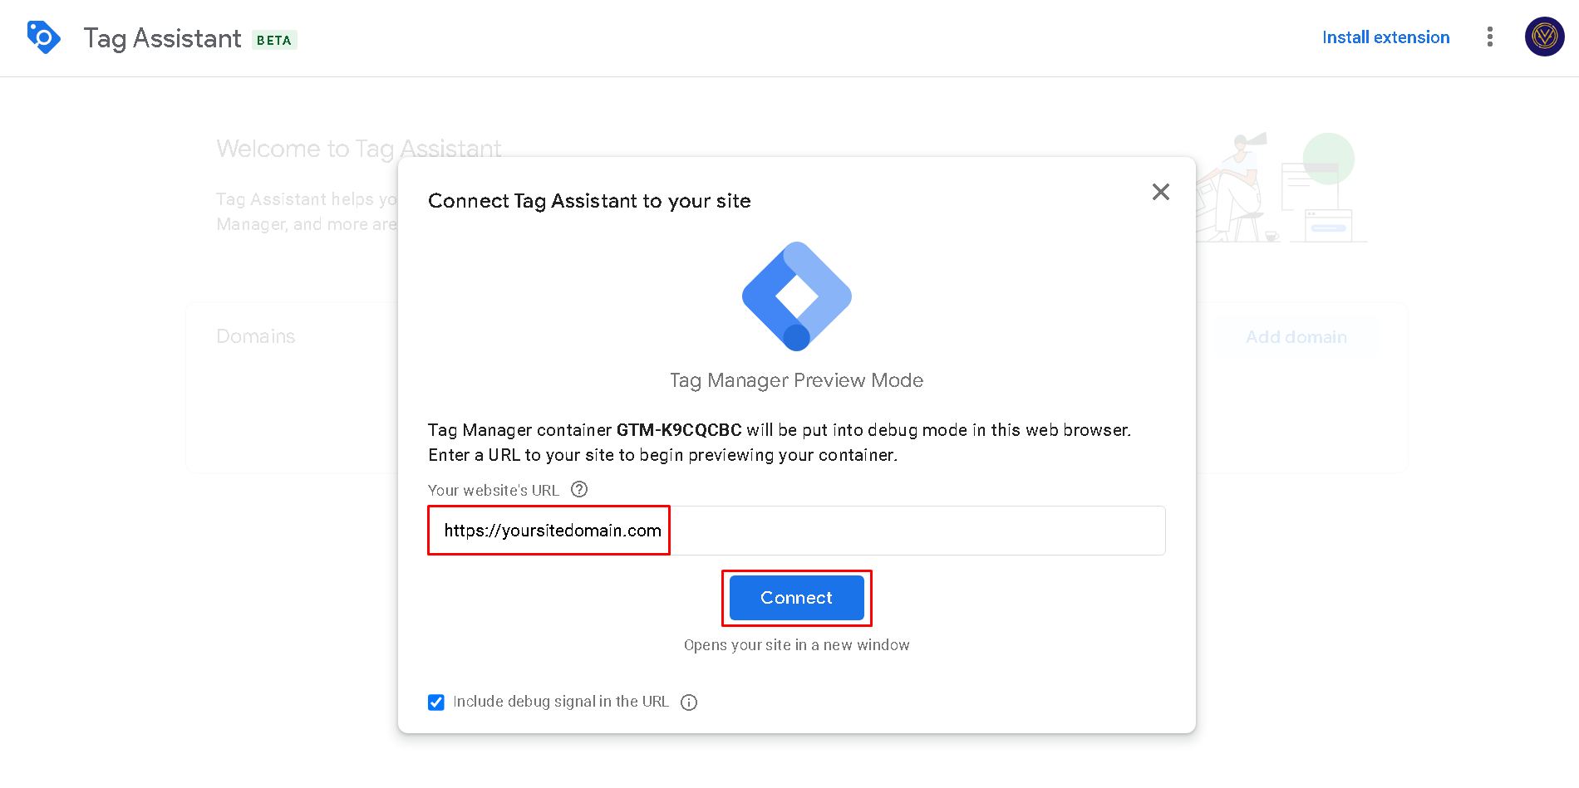
Task: Click the blue Connect button
Action: (x=797, y=598)
